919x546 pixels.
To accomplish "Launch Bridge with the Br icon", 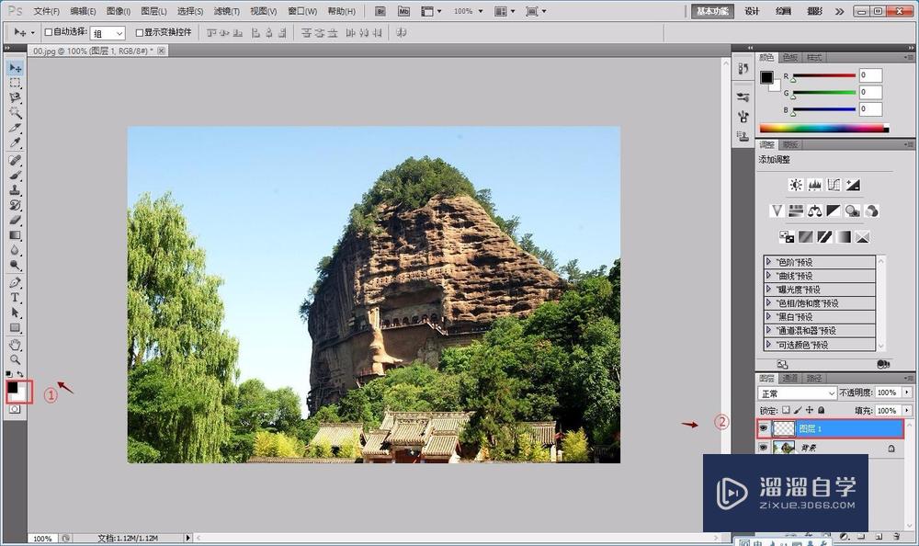I will [x=380, y=11].
